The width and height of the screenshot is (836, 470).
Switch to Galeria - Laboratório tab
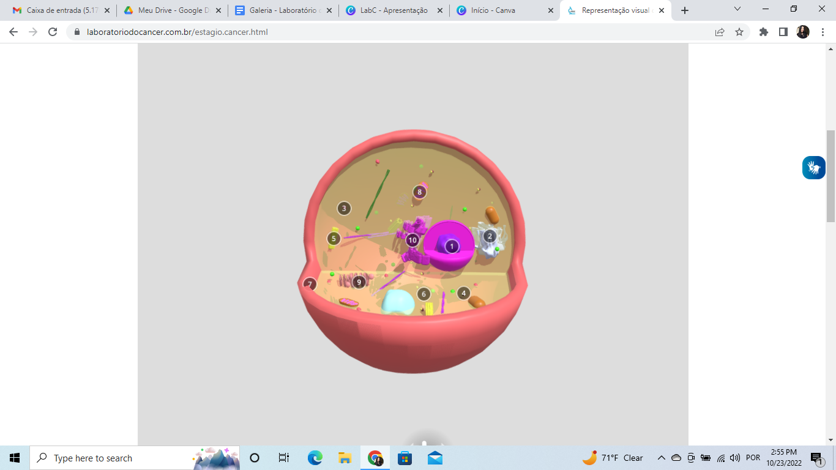pyautogui.click(x=283, y=10)
